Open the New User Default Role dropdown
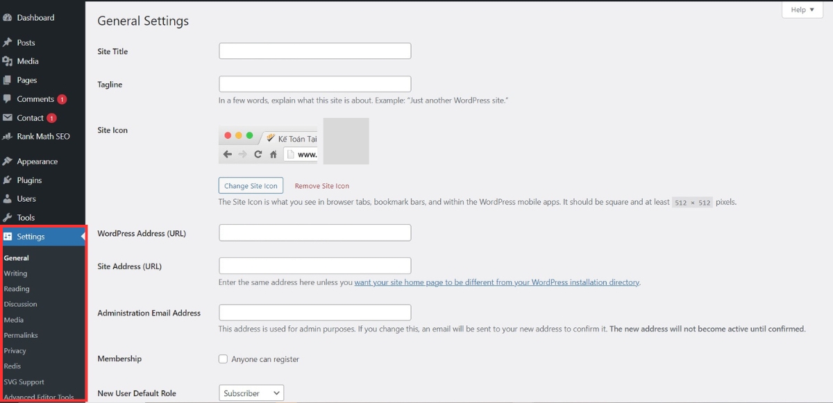 click(251, 393)
